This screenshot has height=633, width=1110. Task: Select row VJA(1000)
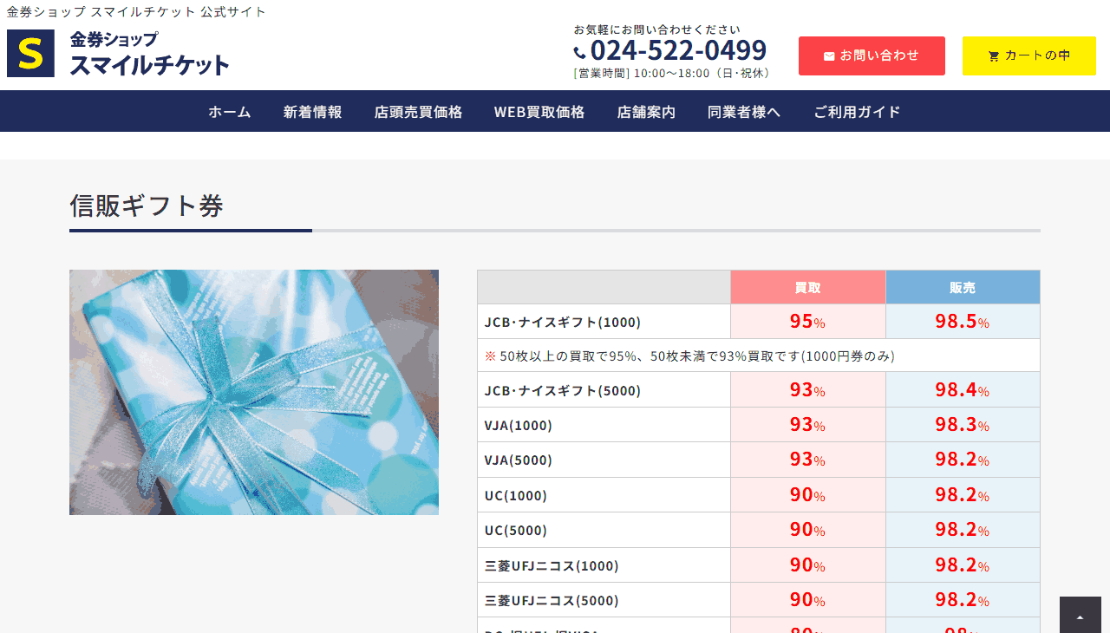pyautogui.click(x=759, y=425)
